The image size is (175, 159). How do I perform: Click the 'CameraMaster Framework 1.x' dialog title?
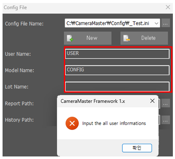(x=93, y=101)
